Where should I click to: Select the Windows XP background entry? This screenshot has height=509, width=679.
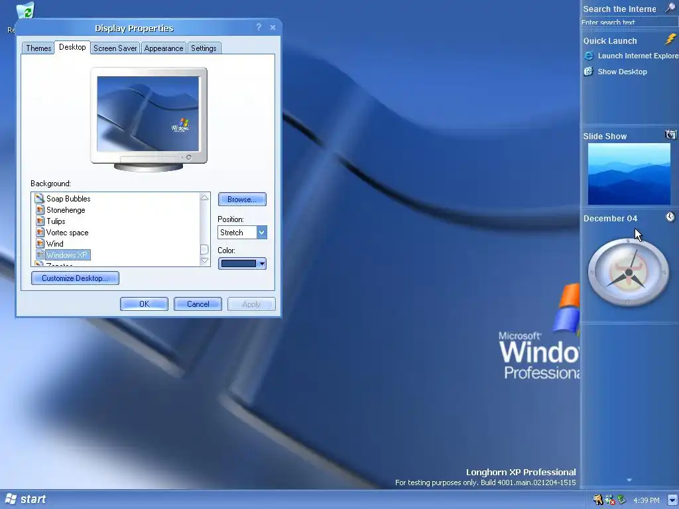67,255
